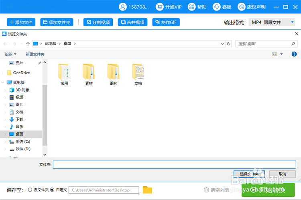This screenshot has width=301, height=200.
Task: Select 此电脑 in the navigation tree
Action: 18,83
